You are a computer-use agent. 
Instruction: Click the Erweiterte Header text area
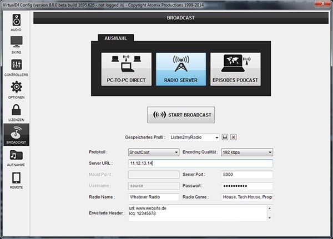click(198, 213)
